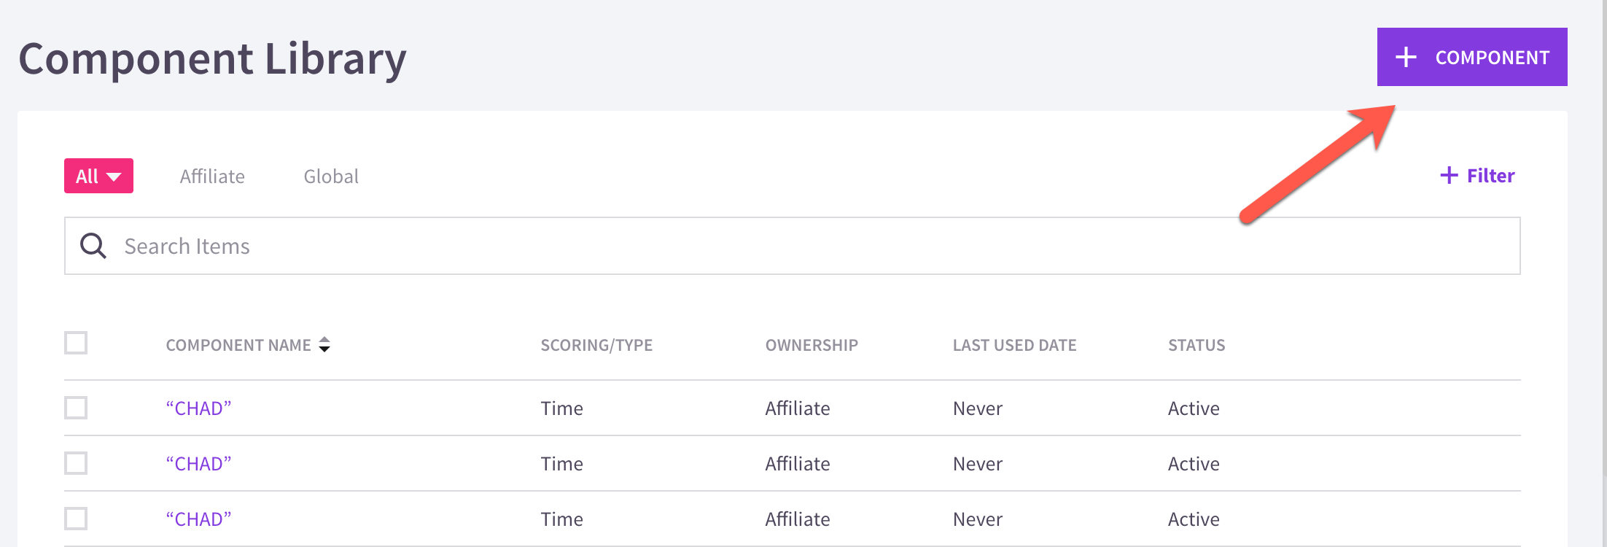Click the plus icon on Component button
Screen dimensions: 1607x547
1406,57
